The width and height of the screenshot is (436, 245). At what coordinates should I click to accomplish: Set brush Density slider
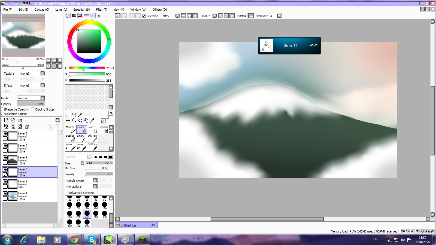[99, 174]
